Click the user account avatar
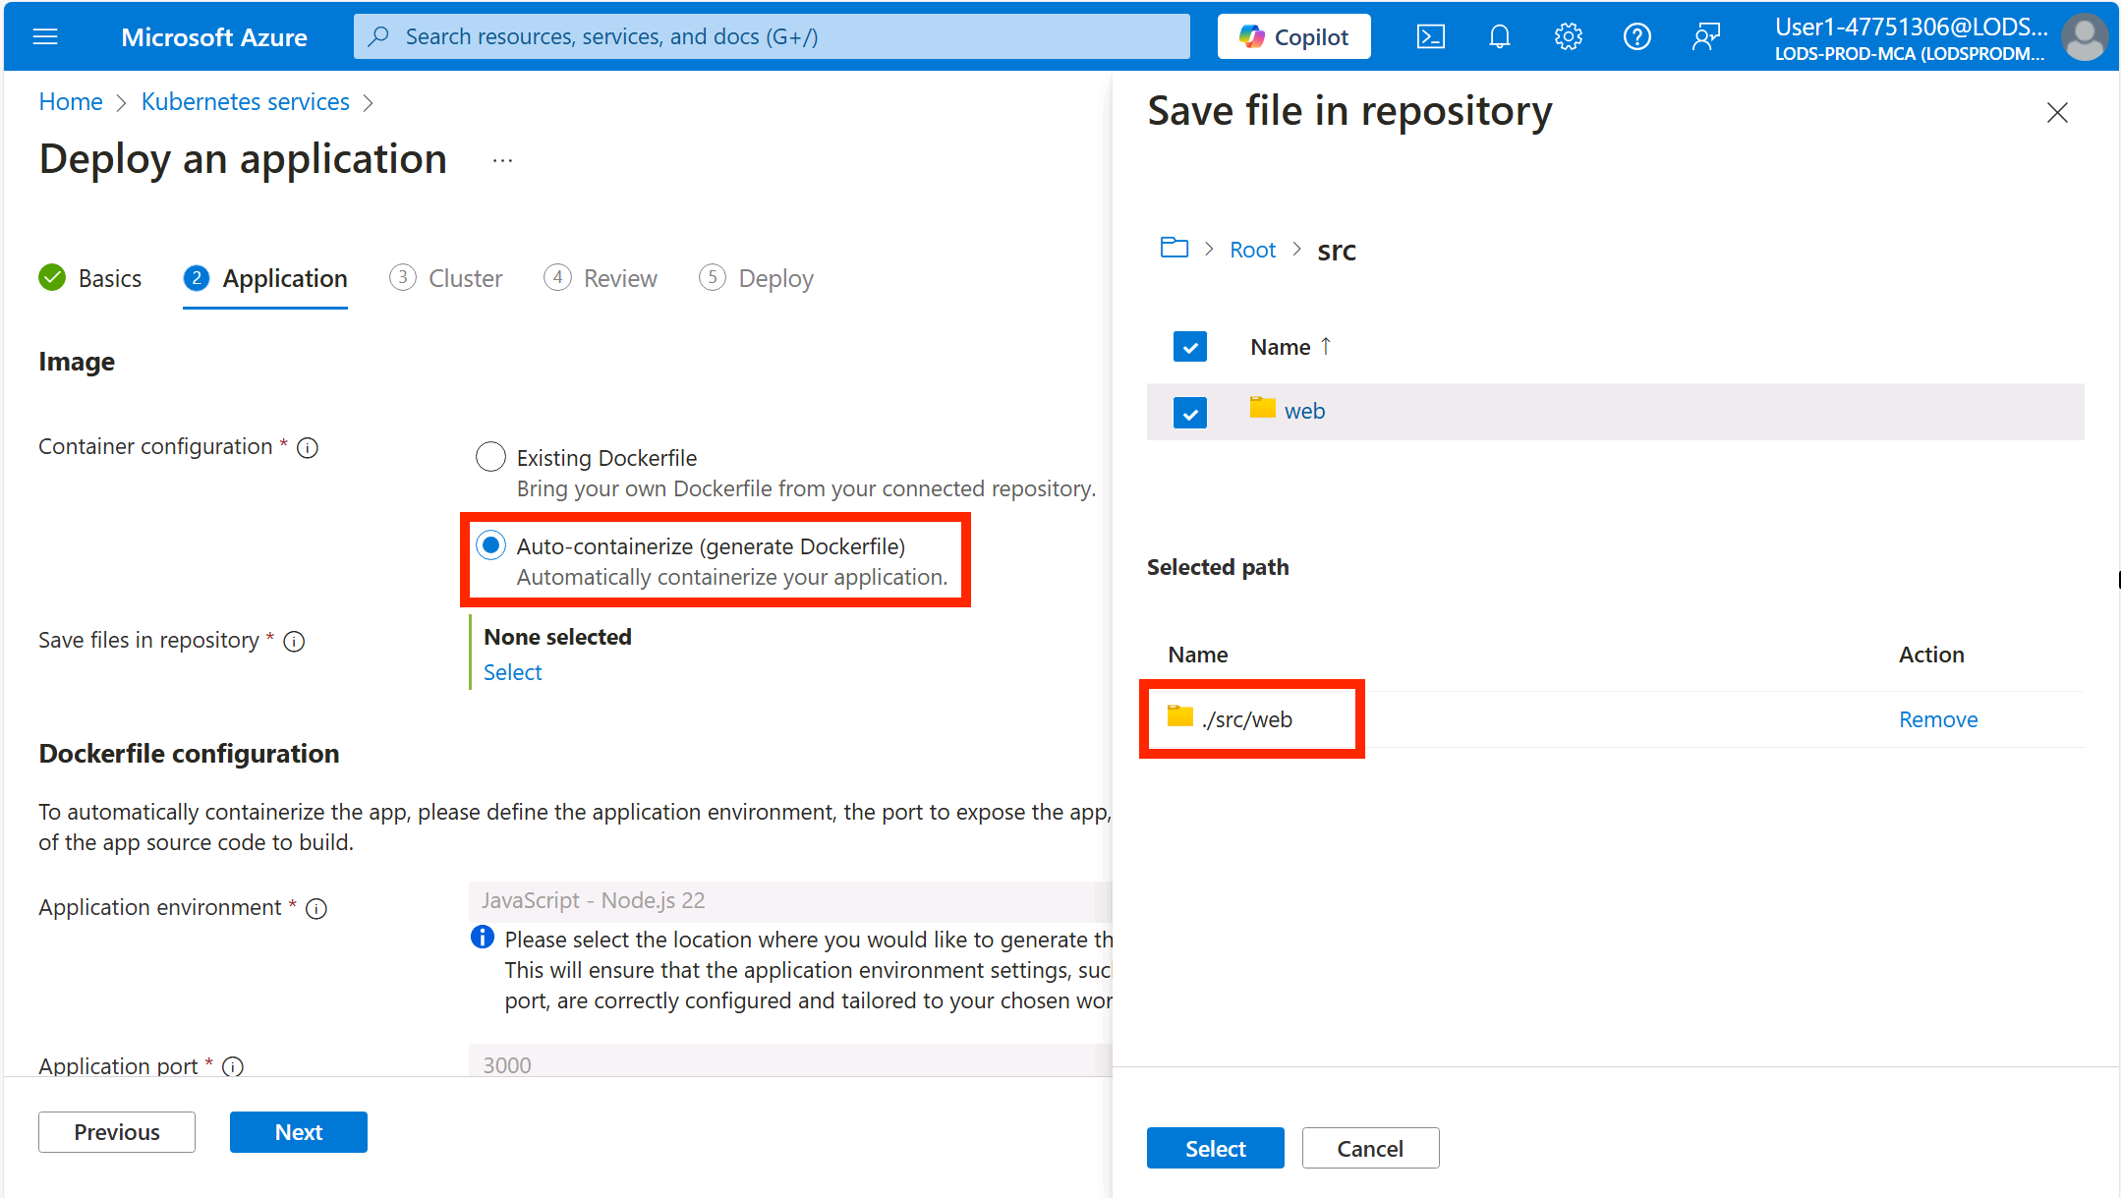This screenshot has height=1198, width=2121. 2084,37
